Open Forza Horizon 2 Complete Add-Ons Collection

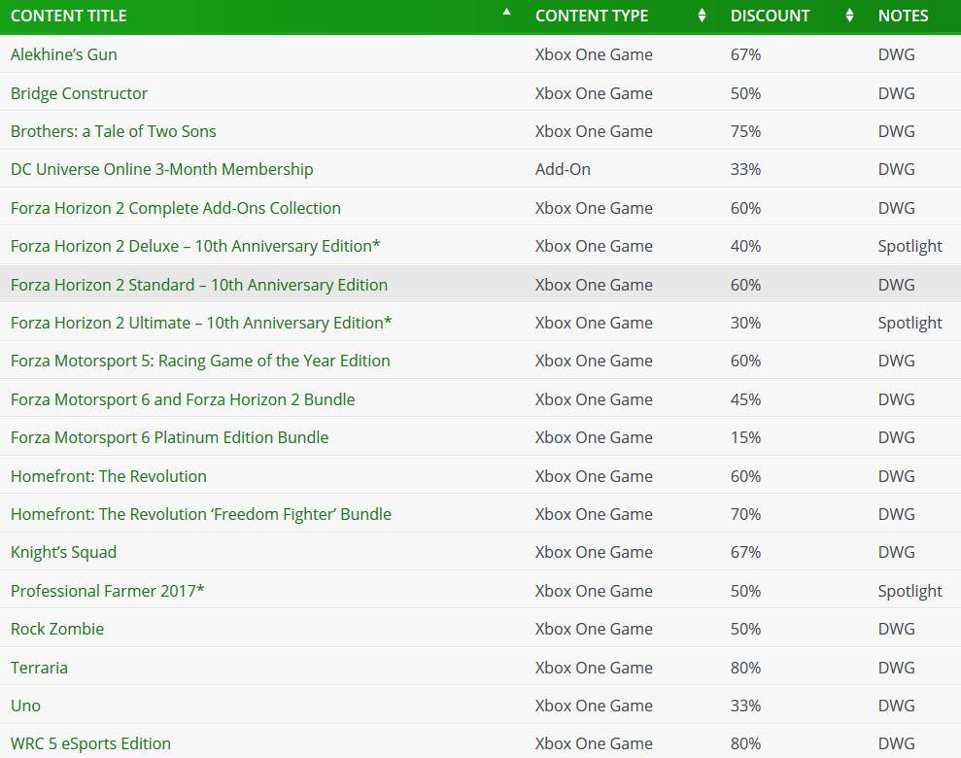point(175,208)
